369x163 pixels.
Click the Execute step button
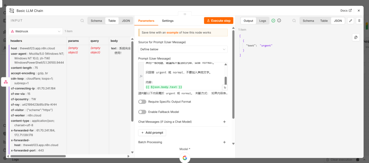tap(219, 21)
